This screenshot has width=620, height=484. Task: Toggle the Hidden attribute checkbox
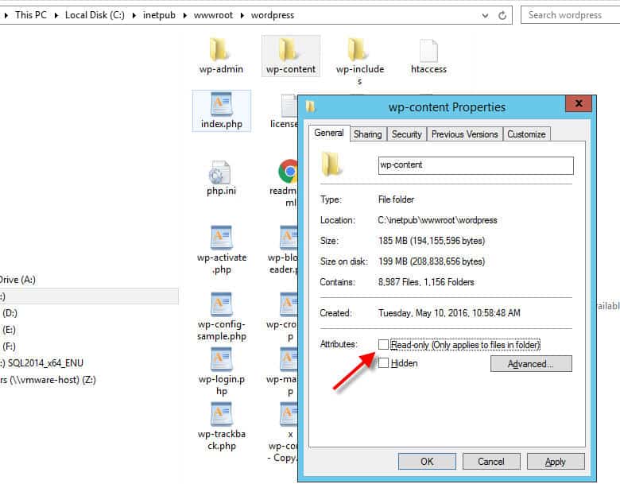[383, 362]
